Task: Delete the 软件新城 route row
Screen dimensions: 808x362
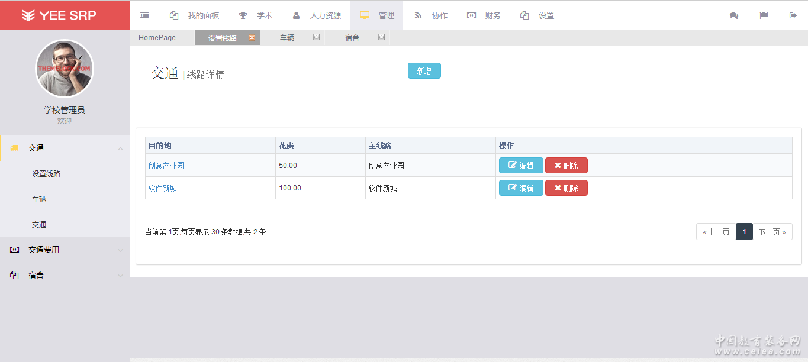Action: pyautogui.click(x=566, y=188)
